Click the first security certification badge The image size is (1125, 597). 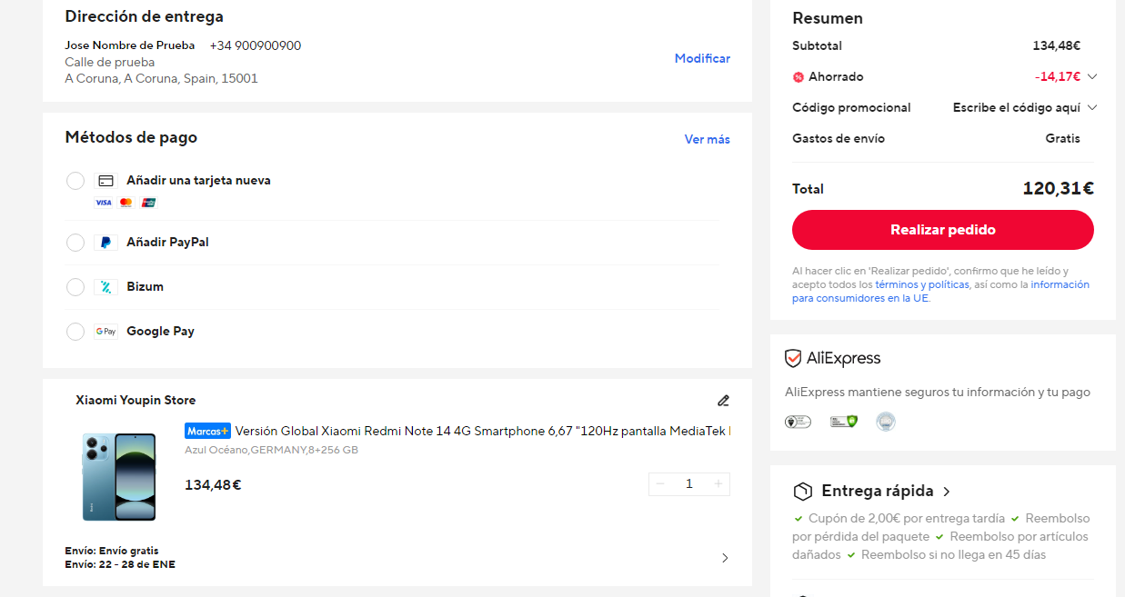798,422
